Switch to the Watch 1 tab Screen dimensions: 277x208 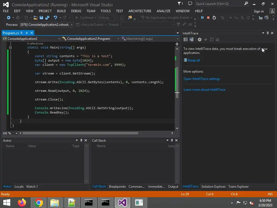(32, 186)
